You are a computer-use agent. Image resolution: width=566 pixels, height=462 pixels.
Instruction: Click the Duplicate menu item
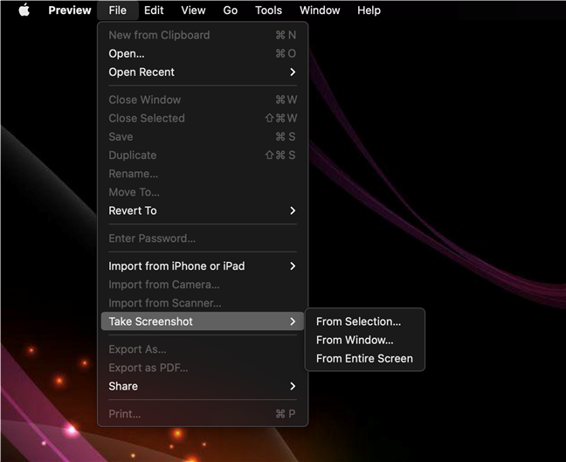tap(203, 155)
